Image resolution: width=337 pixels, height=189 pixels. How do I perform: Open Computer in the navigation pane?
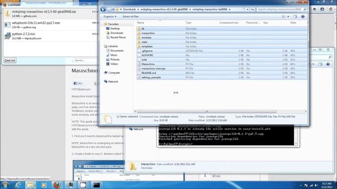tap(112, 72)
